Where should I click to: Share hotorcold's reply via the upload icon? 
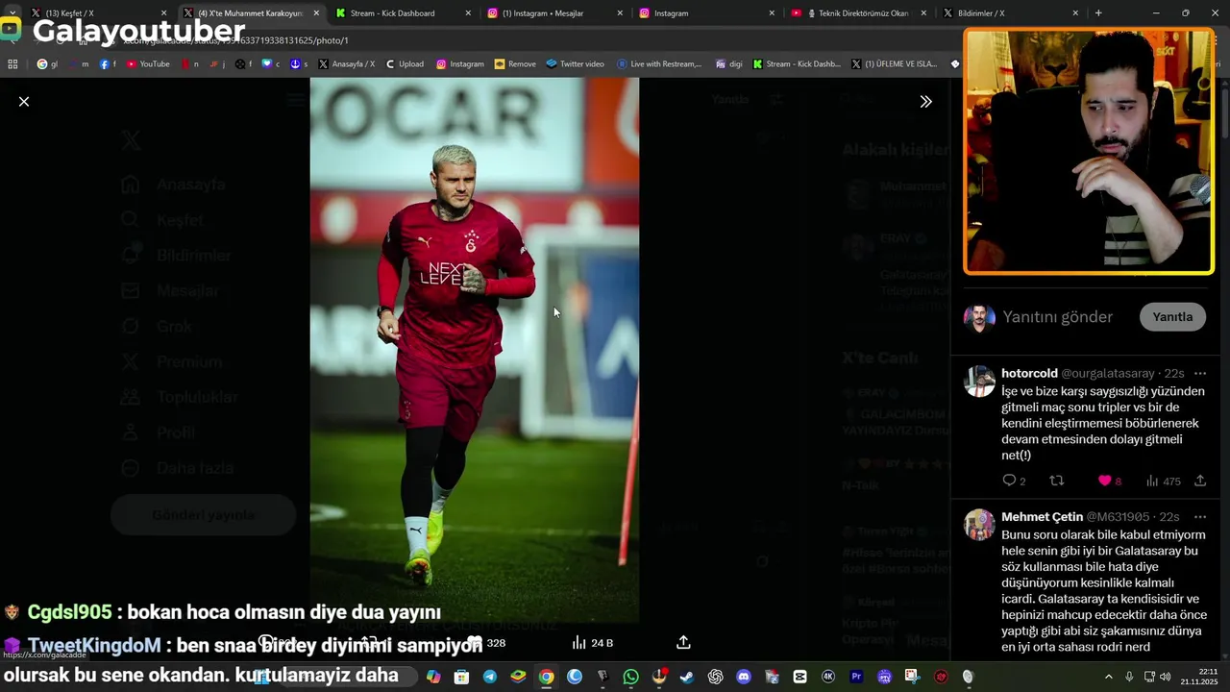(1200, 481)
